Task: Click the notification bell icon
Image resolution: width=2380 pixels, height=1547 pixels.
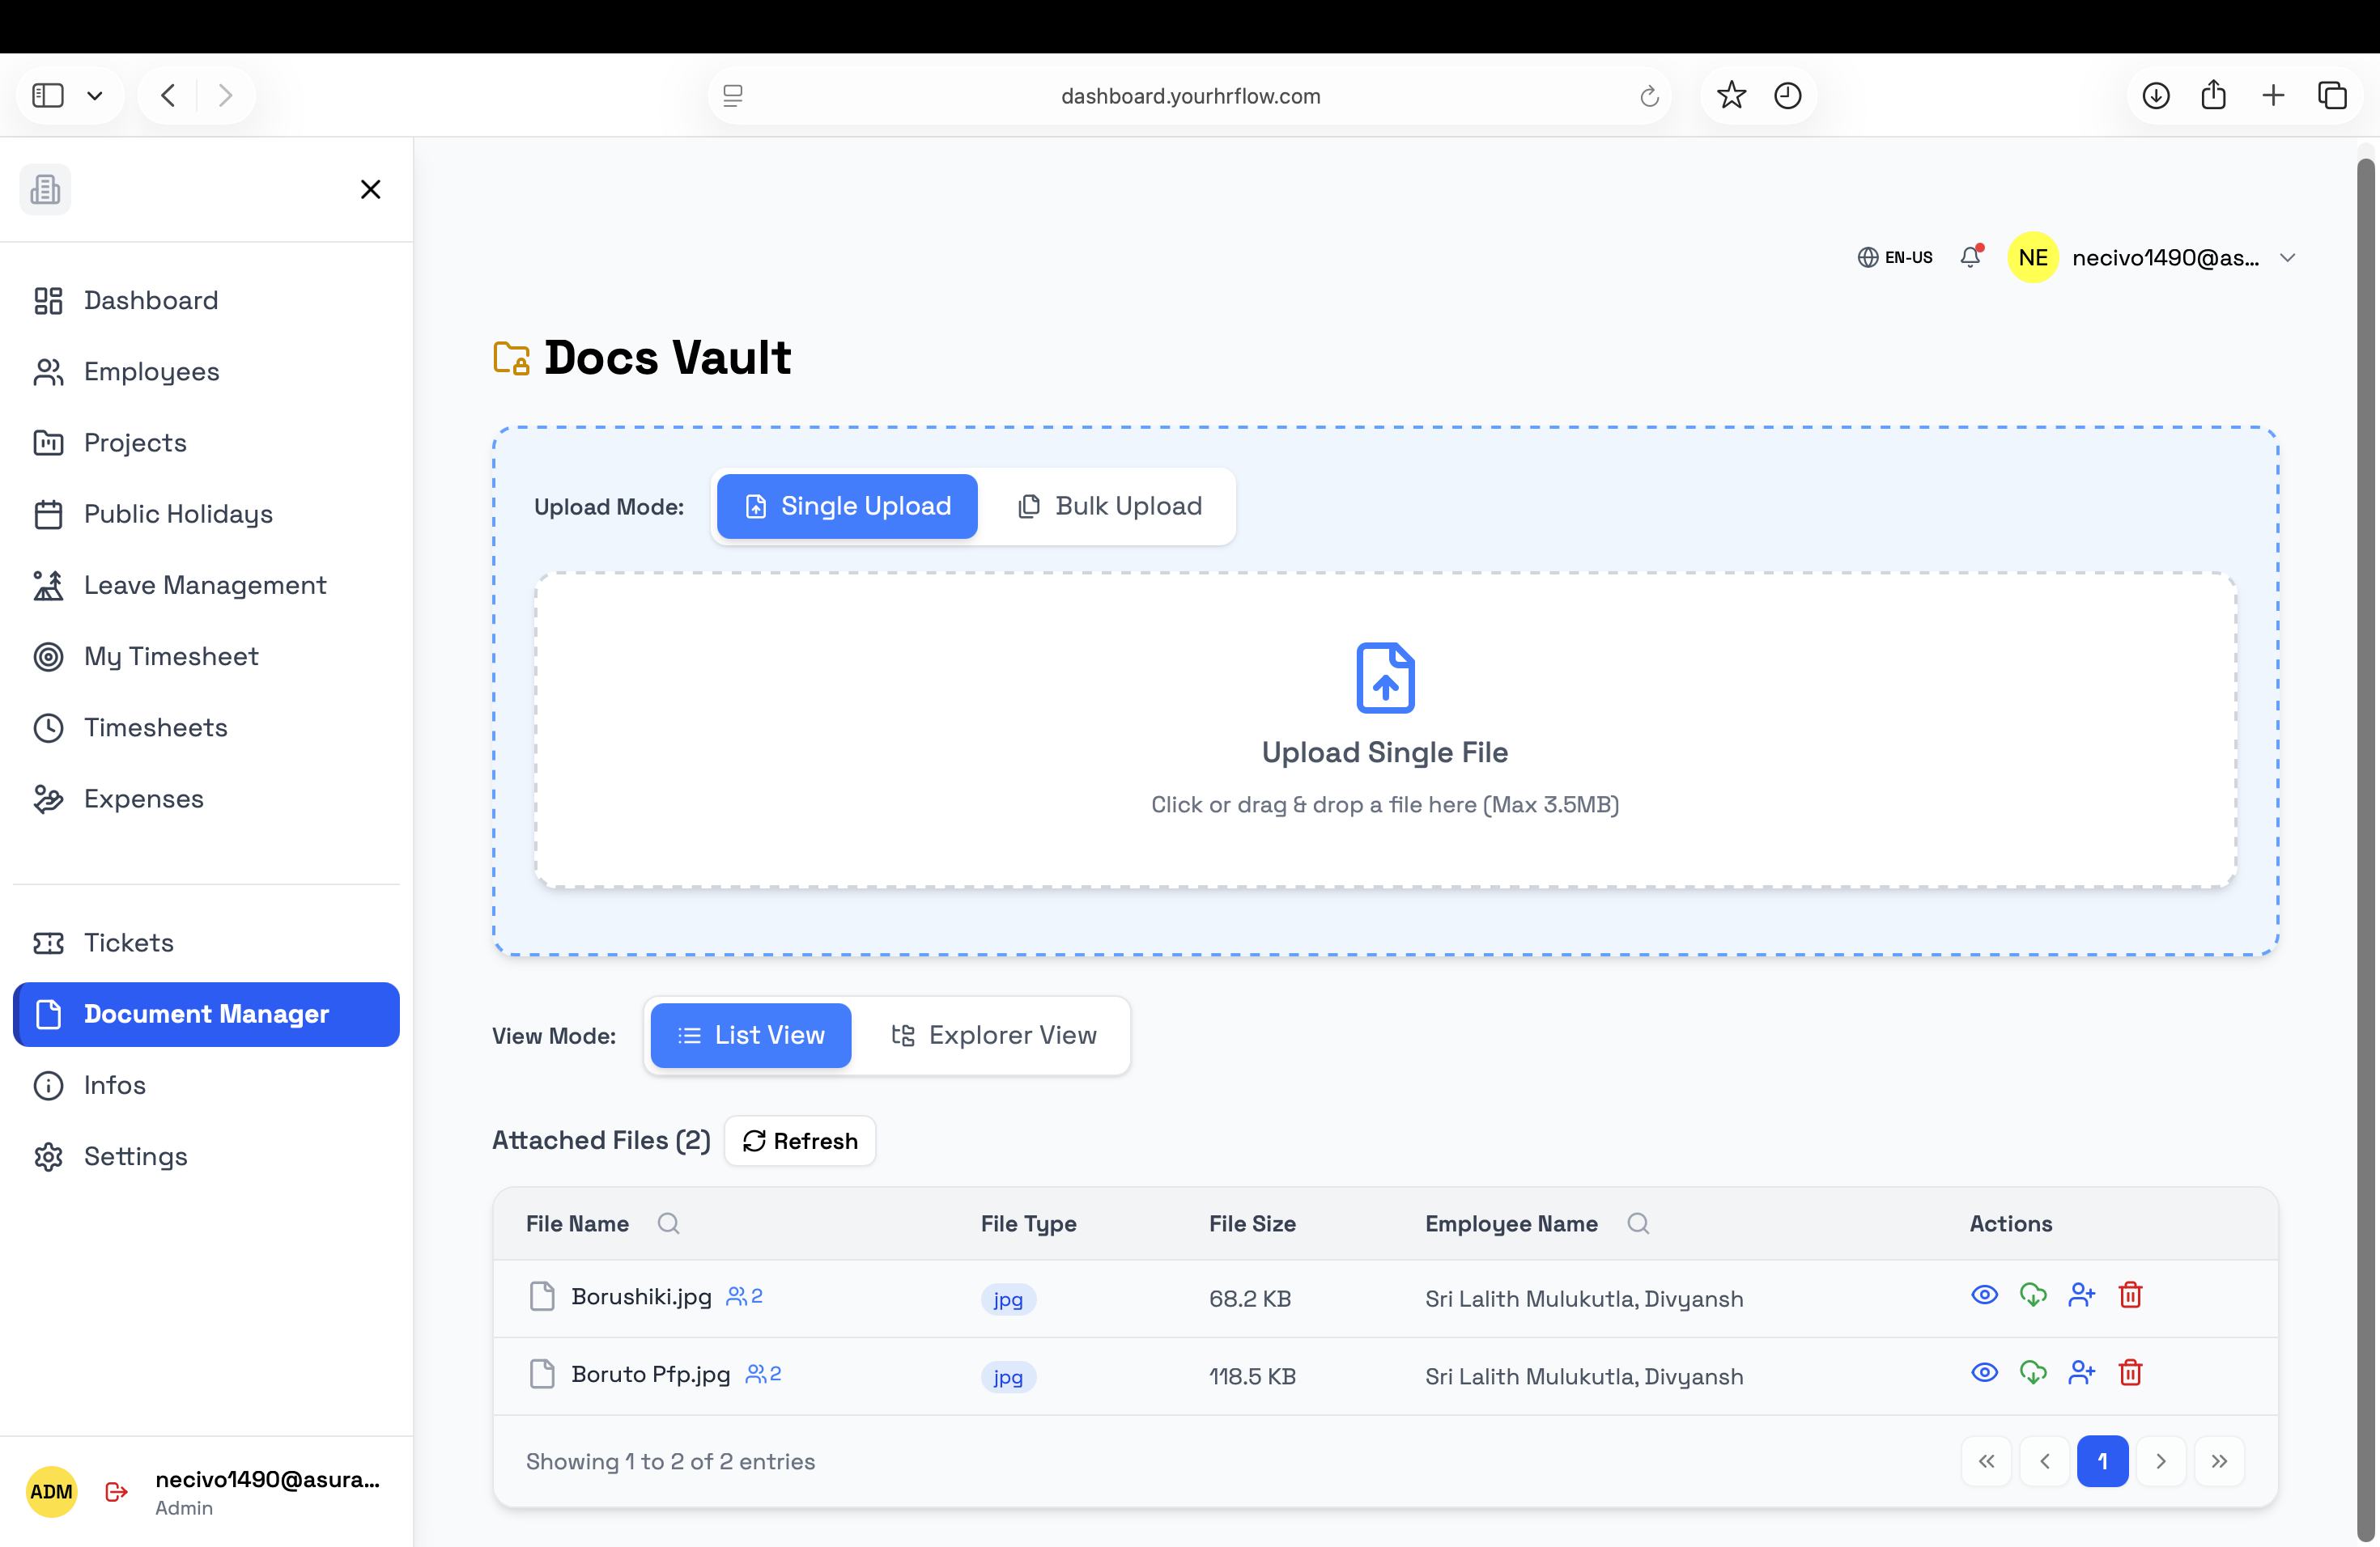Action: (x=1970, y=256)
